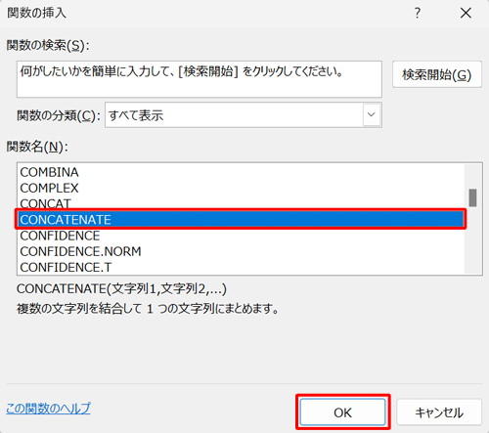Viewport: 489px width, 433px height.
Task: Select COMPLEX in function list
Action: 241,188
